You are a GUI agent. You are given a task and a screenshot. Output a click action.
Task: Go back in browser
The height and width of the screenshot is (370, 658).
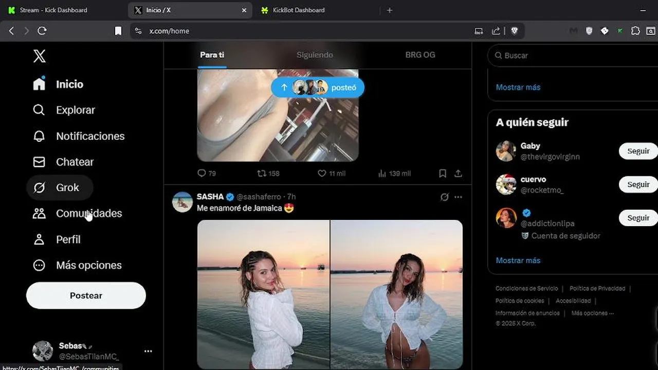11,31
